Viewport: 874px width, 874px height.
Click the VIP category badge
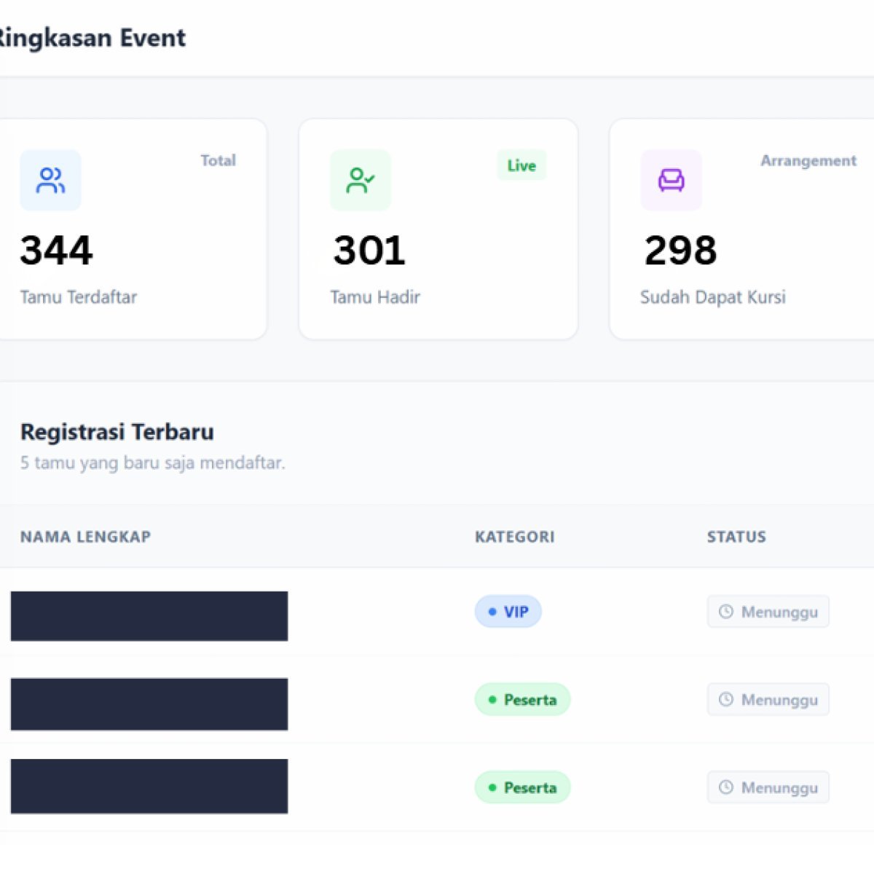tap(508, 612)
